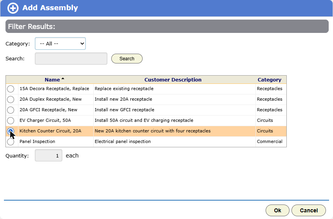Click the plus icon beside Add Assembly
Viewport: 333px width, 219px height.
[x=13, y=8]
